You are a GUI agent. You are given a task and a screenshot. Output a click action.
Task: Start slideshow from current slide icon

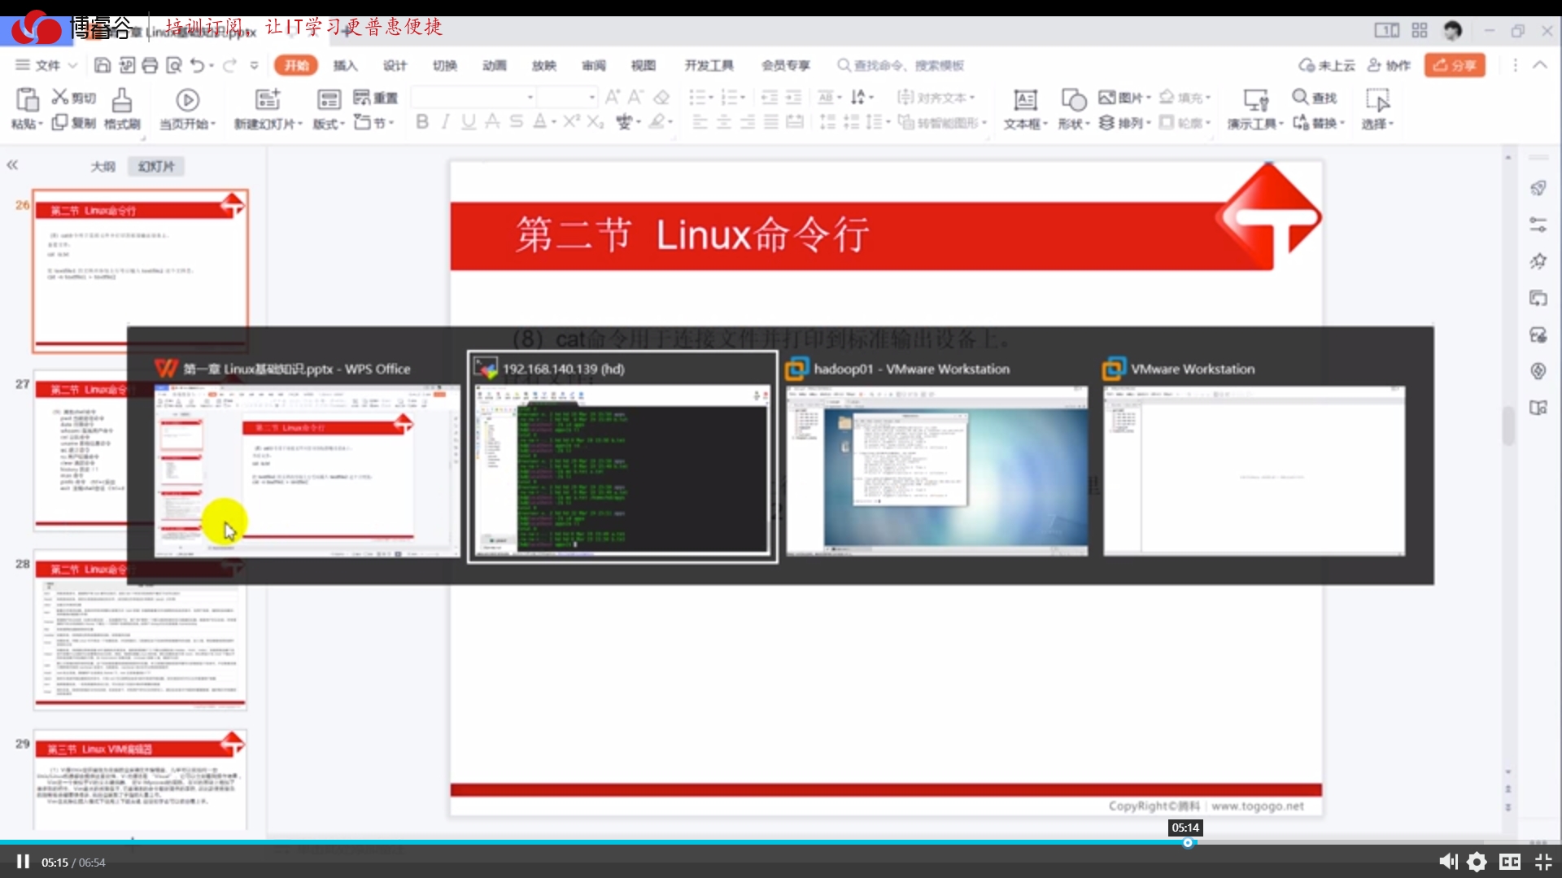[x=187, y=100]
